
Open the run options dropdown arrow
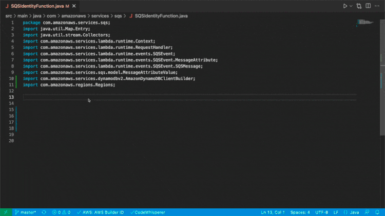point(351,6)
